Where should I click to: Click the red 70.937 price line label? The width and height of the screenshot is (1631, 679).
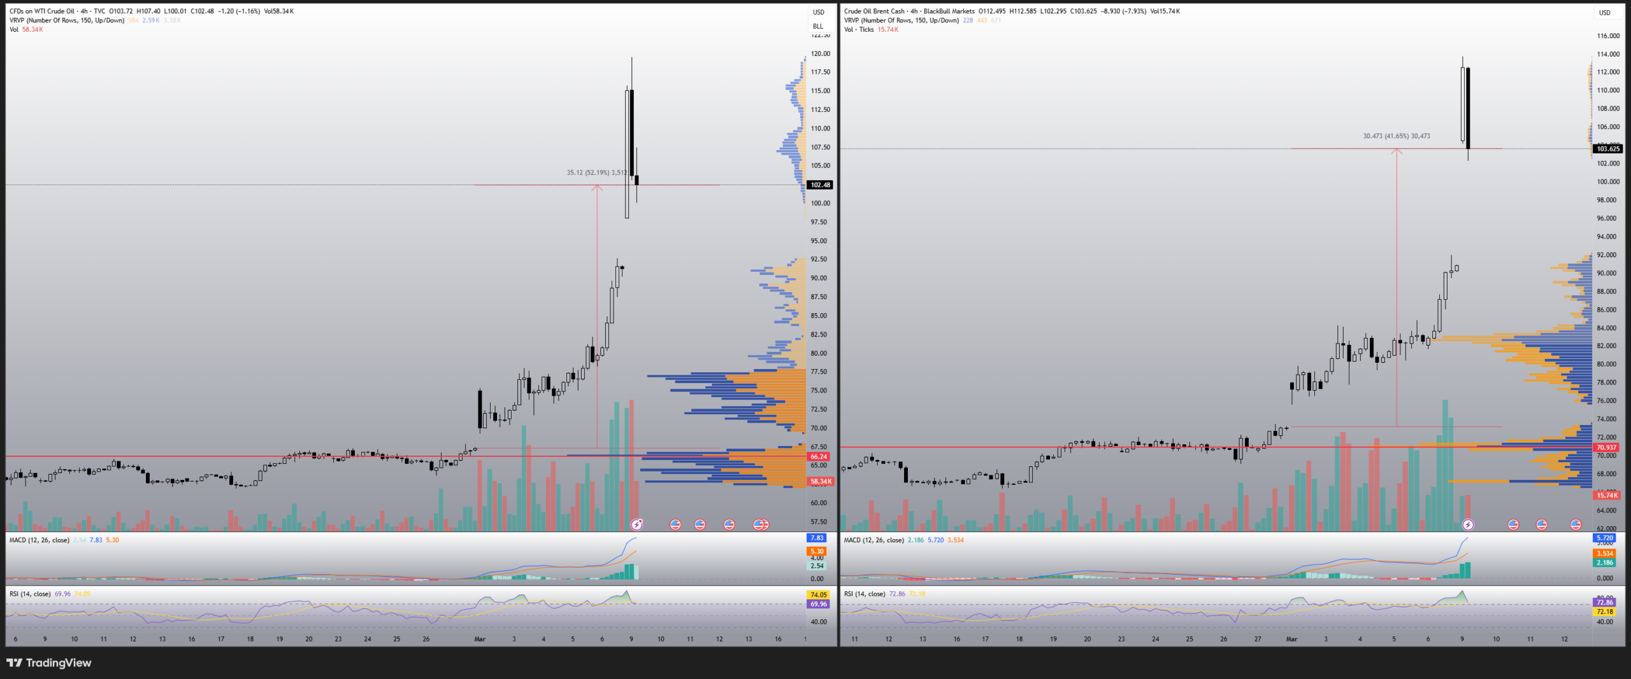pyautogui.click(x=1606, y=447)
